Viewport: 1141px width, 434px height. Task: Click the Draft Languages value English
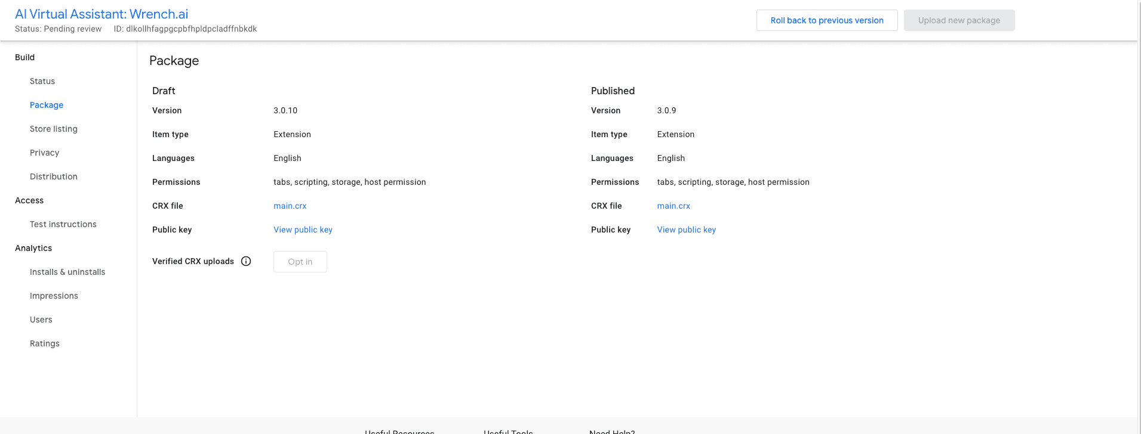(287, 158)
